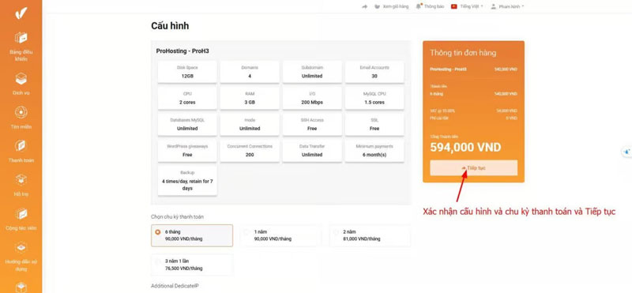The height and width of the screenshot is (293, 632).
Task: Click the partially visible bottom sidebar box icon
Action: [21, 287]
